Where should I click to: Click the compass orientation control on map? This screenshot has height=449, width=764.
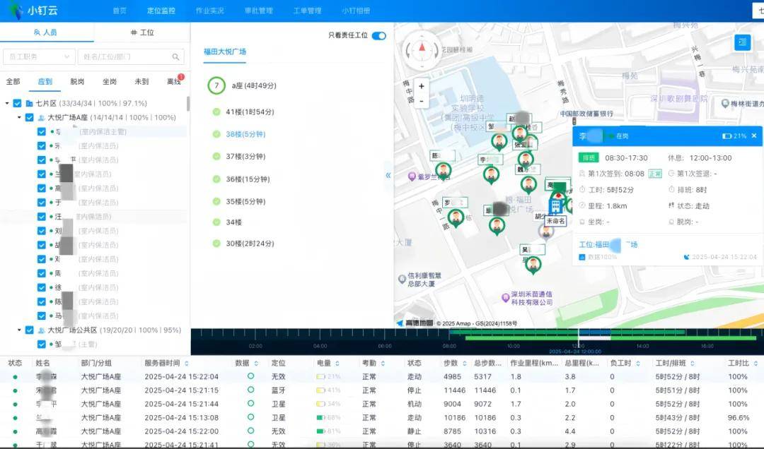pos(422,49)
